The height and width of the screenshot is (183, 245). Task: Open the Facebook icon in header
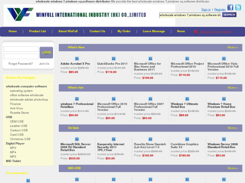coord(230,7)
